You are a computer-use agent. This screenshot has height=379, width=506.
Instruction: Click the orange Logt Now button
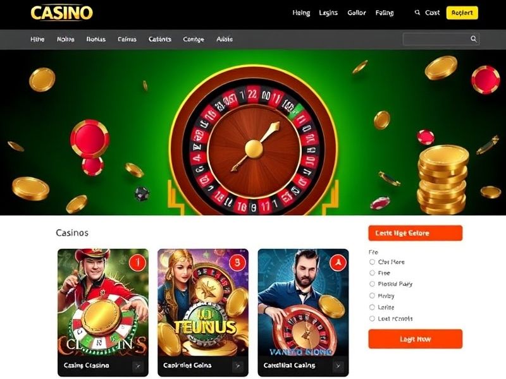(x=416, y=339)
